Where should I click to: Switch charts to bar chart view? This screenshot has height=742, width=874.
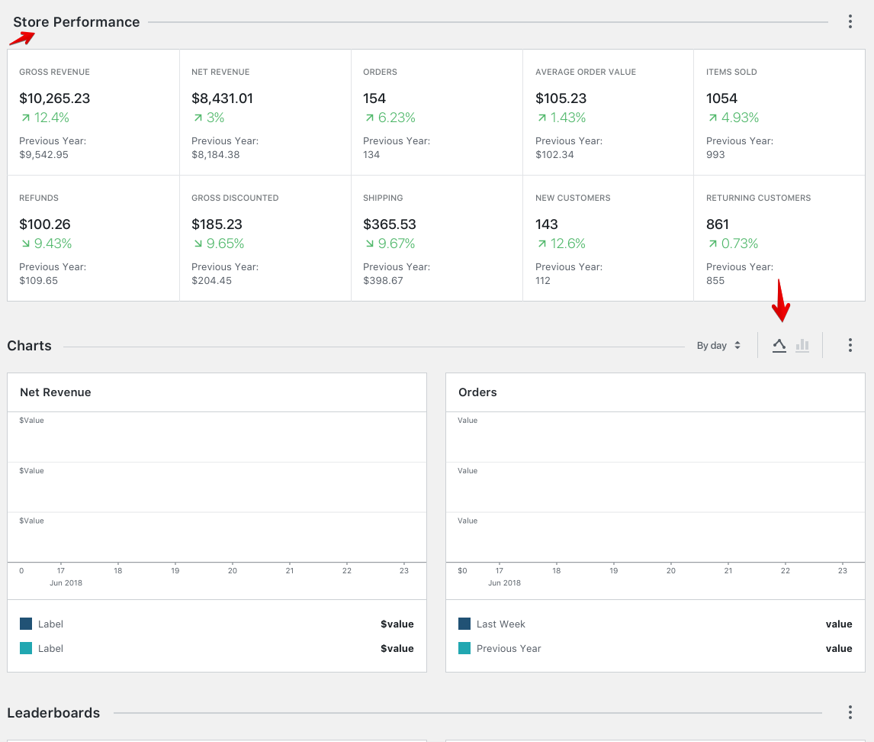click(x=802, y=345)
